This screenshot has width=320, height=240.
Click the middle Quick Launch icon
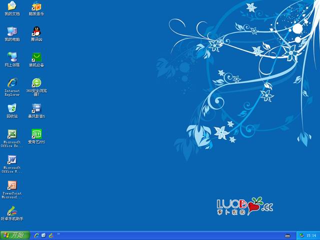(43, 235)
